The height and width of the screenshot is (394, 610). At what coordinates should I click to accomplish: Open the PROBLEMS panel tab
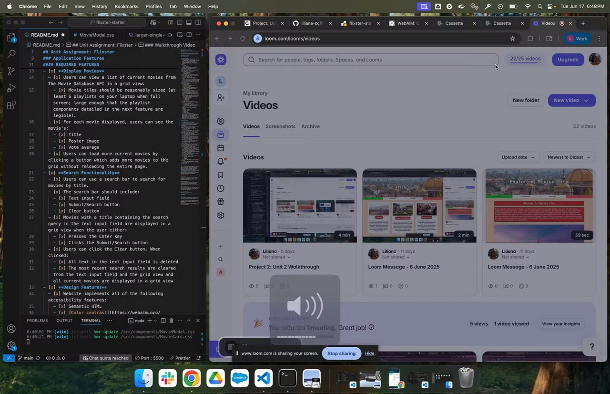click(x=37, y=321)
